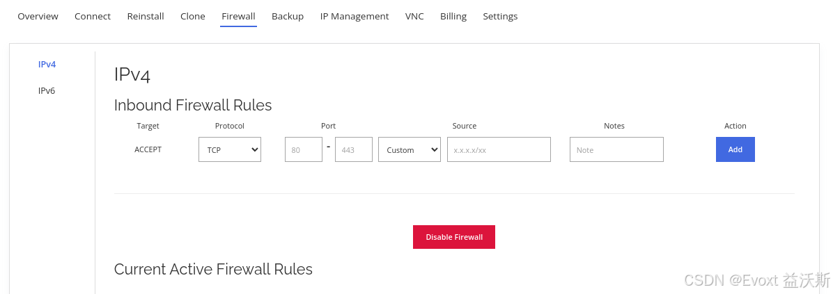Click the source IP x.x.x.x/xx field
This screenshot has width=833, height=294.
click(x=499, y=149)
